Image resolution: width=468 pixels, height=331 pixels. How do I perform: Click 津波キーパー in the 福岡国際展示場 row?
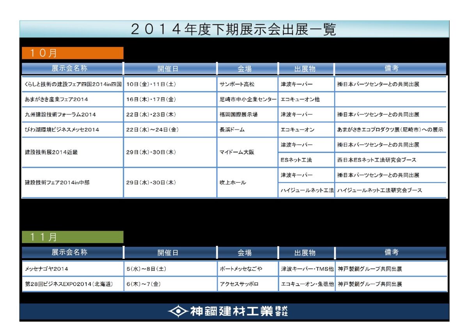pos(296,114)
